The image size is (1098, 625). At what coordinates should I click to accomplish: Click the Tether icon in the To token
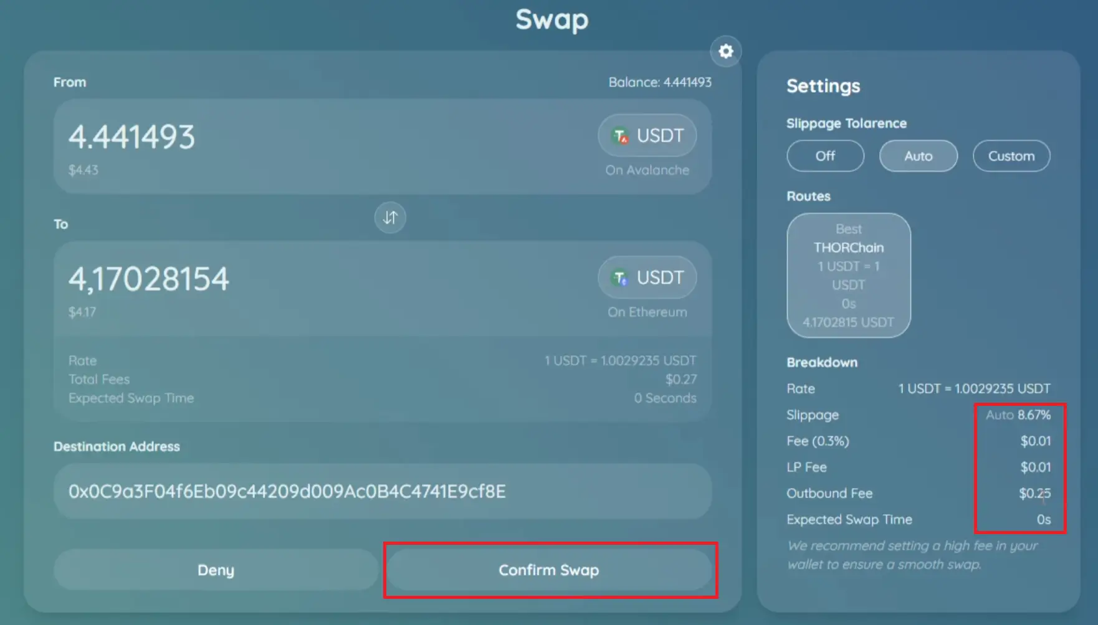[620, 278]
